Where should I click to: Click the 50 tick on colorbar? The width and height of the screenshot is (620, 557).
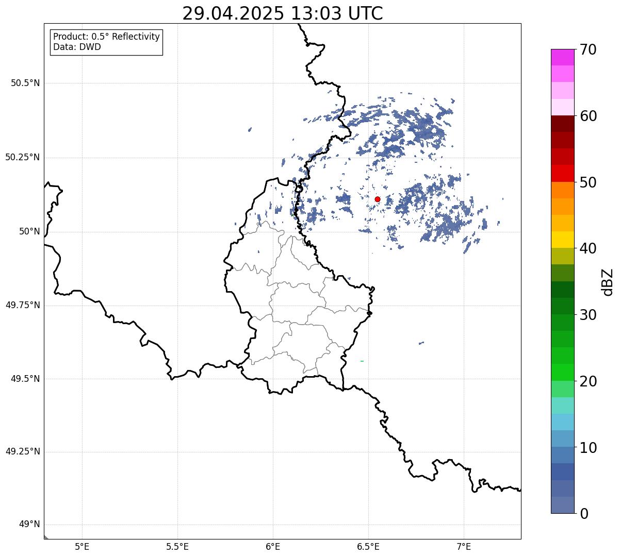(x=588, y=182)
